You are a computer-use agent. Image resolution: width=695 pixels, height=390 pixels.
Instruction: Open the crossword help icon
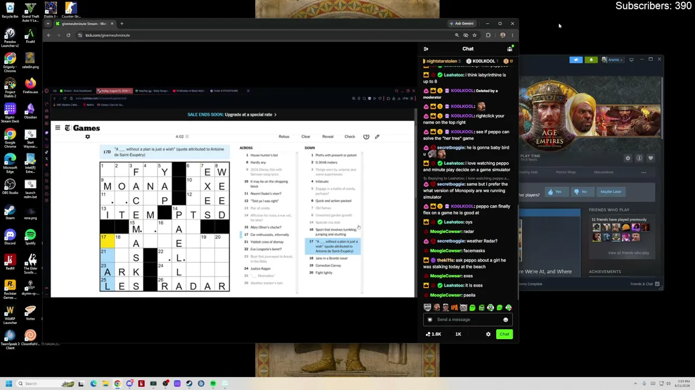(366, 136)
